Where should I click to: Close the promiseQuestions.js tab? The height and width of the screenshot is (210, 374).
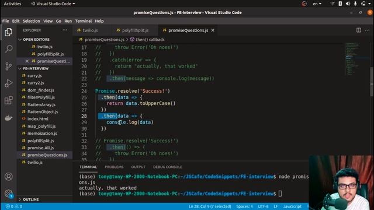tap(213, 30)
